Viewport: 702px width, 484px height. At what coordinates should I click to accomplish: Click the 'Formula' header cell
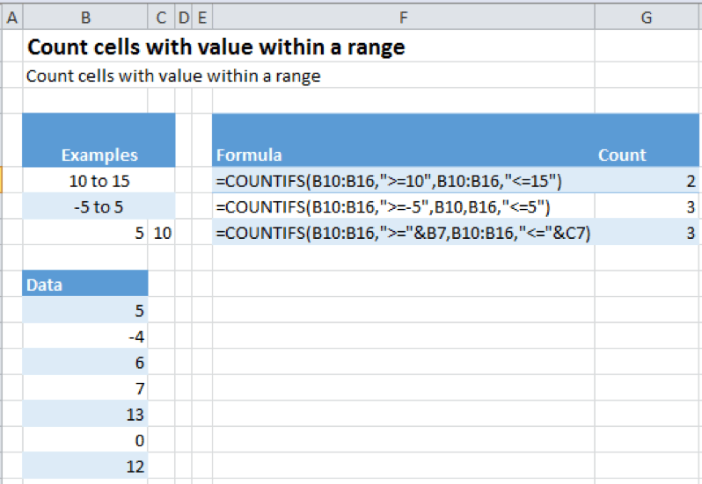click(x=249, y=155)
